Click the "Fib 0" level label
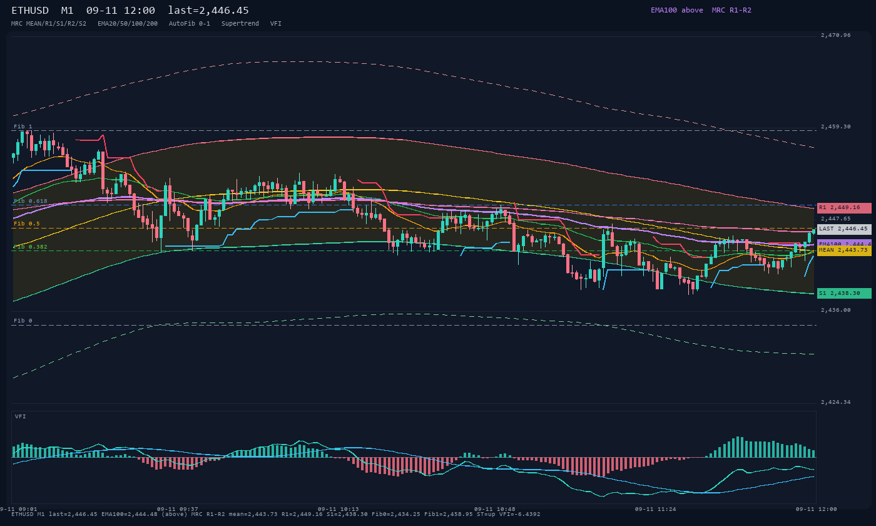 23,321
